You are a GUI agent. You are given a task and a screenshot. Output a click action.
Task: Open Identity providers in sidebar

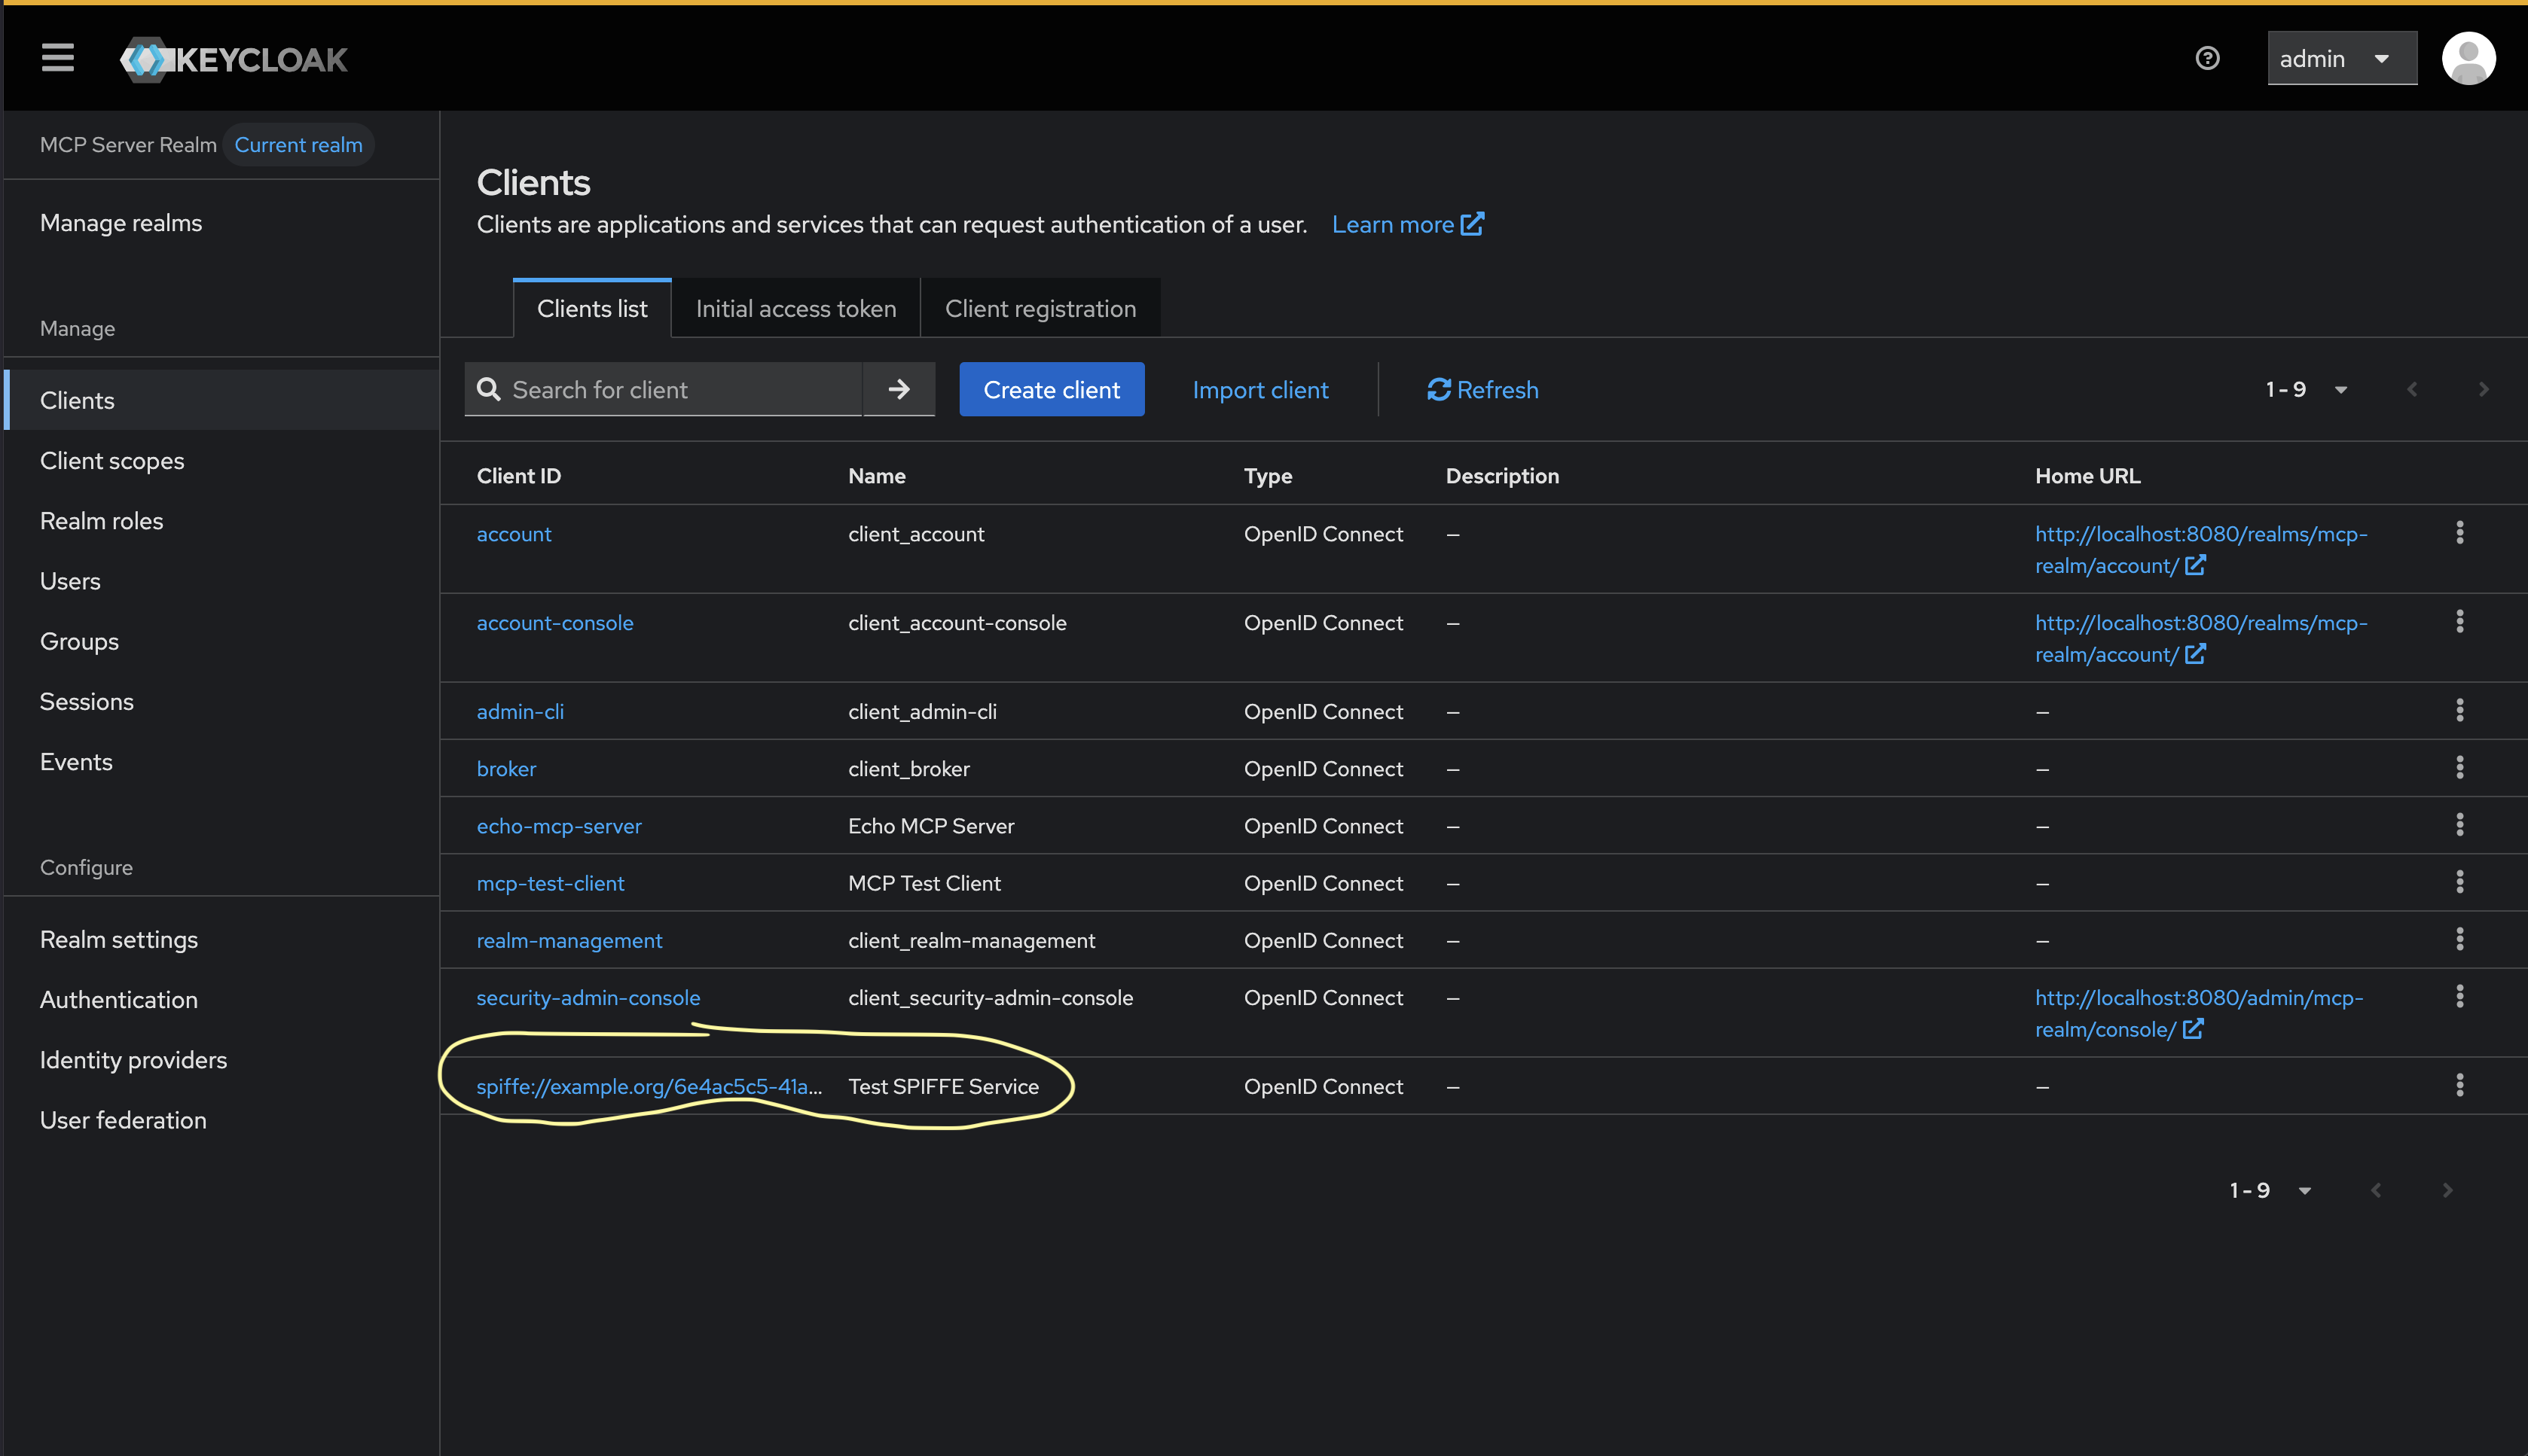[x=221, y=1060]
